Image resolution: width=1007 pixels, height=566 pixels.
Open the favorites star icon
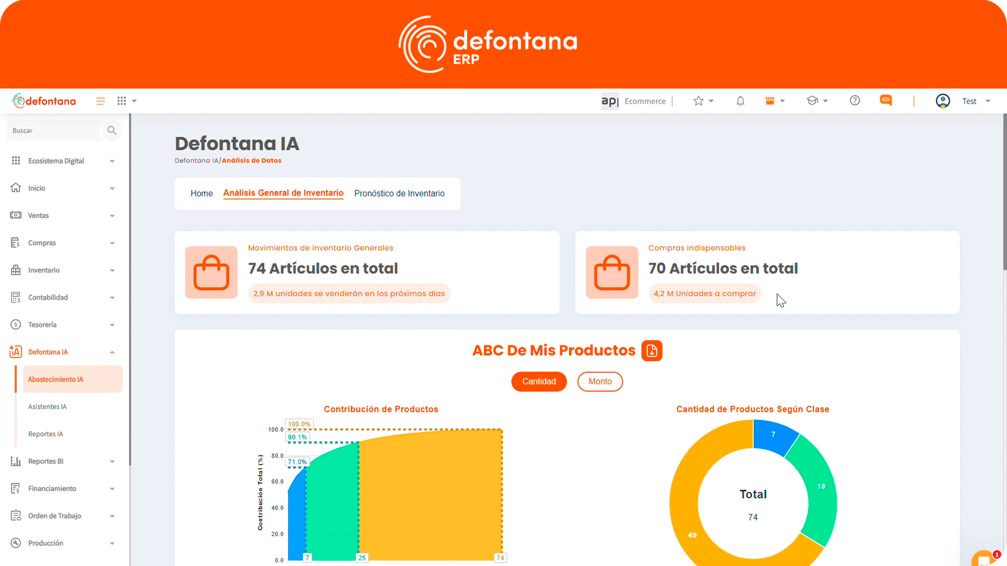698,101
